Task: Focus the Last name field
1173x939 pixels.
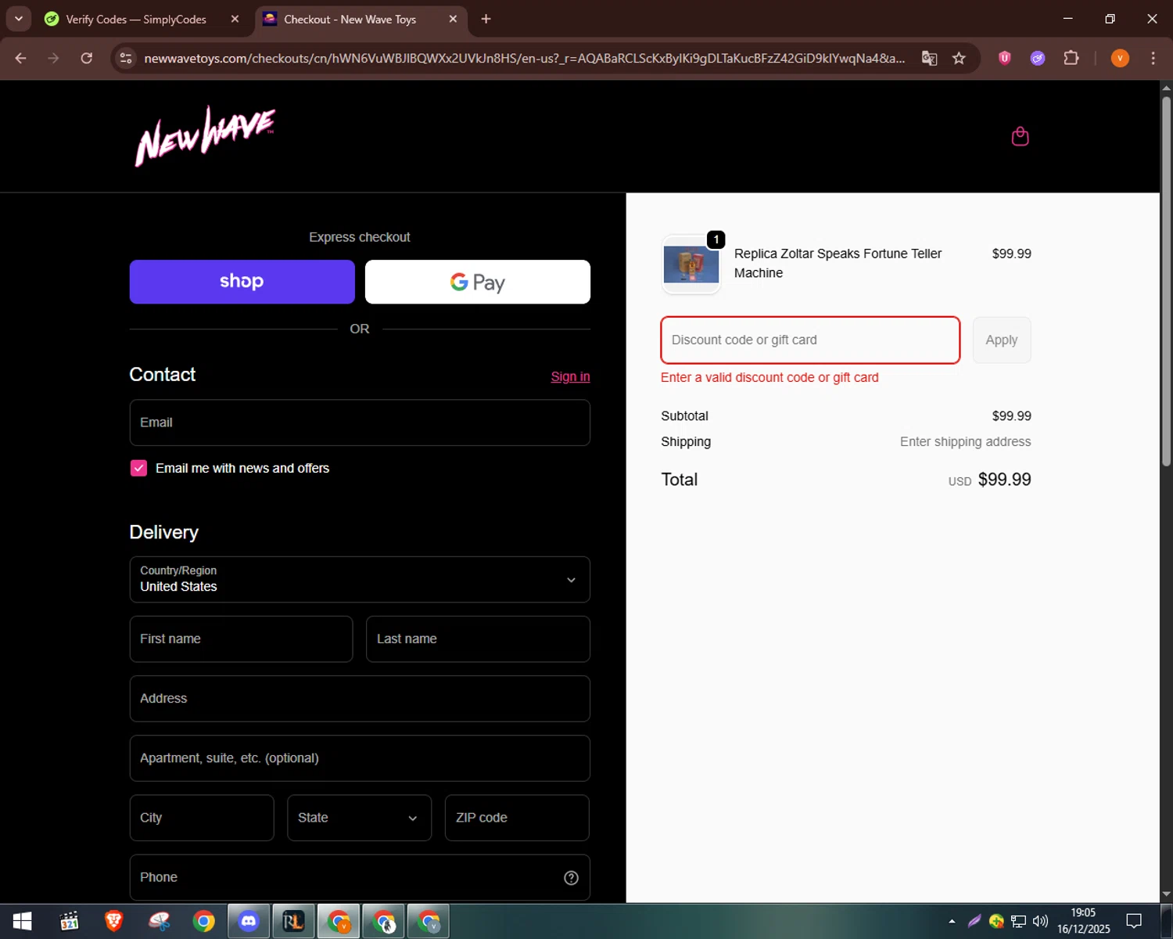Action: pyautogui.click(x=478, y=639)
